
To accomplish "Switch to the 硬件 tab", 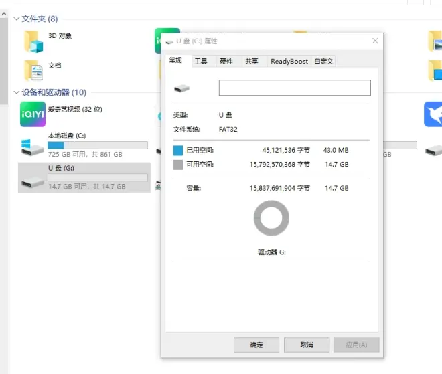I will 226,61.
